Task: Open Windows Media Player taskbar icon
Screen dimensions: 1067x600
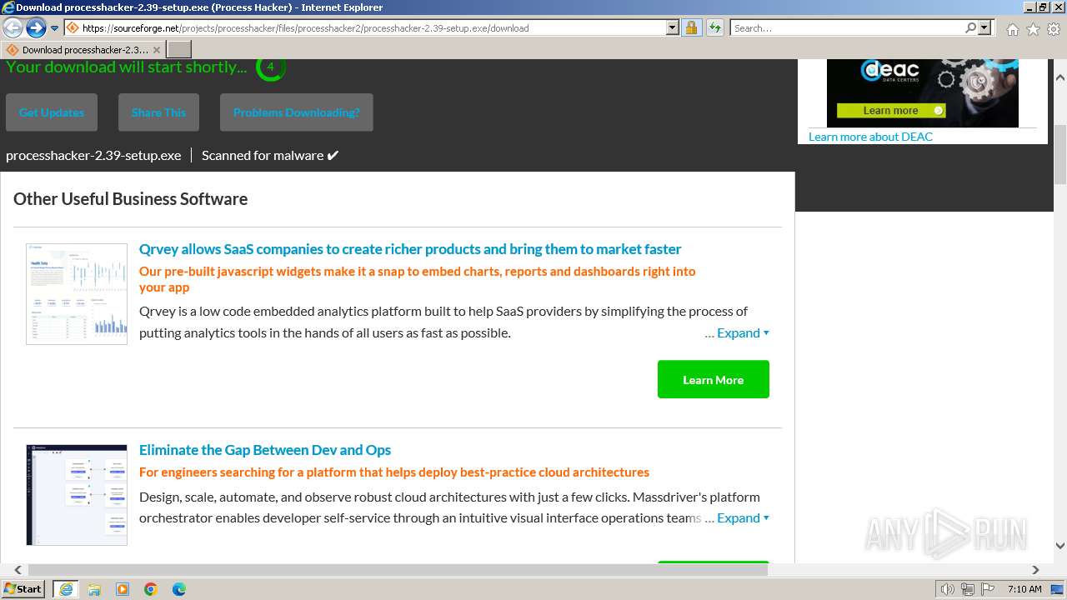Action: (123, 589)
